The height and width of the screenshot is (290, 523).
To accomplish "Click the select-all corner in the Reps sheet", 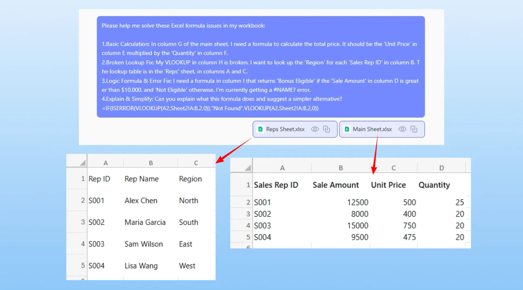I will pos(83,163).
